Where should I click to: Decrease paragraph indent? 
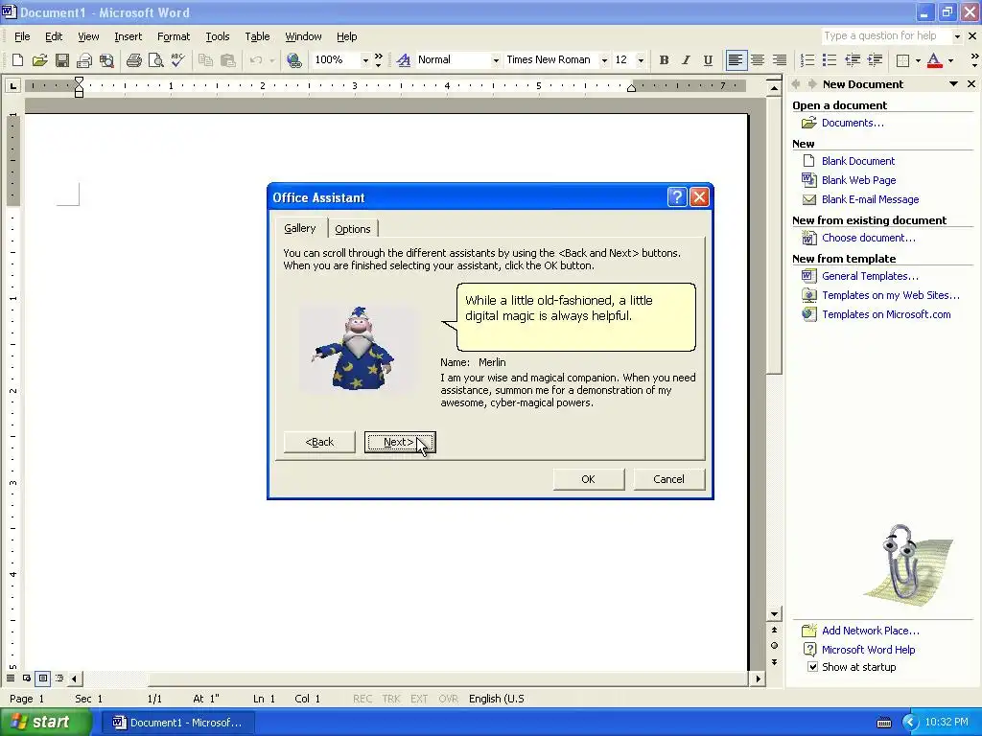[853, 60]
